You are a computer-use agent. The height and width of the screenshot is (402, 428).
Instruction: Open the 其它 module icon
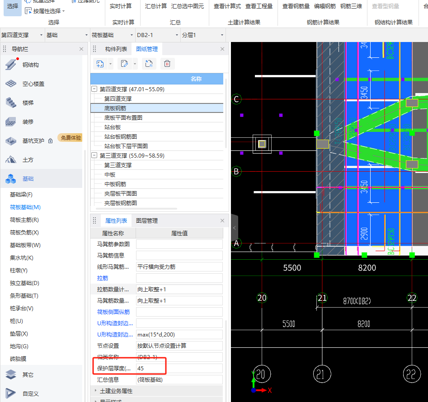11,374
